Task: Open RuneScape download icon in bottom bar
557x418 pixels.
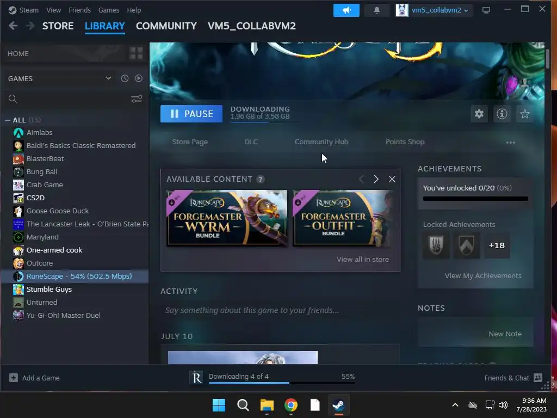Action: (x=196, y=378)
